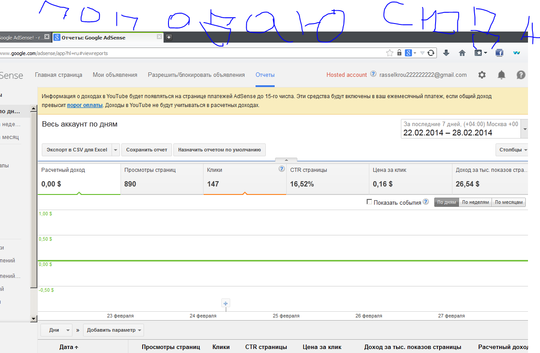Go to the browser home page icon
This screenshot has height=353, width=540.
click(462, 53)
